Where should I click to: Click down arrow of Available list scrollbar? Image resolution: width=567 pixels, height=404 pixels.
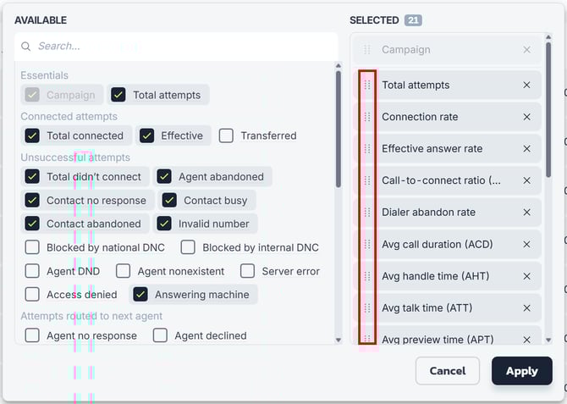(339, 340)
